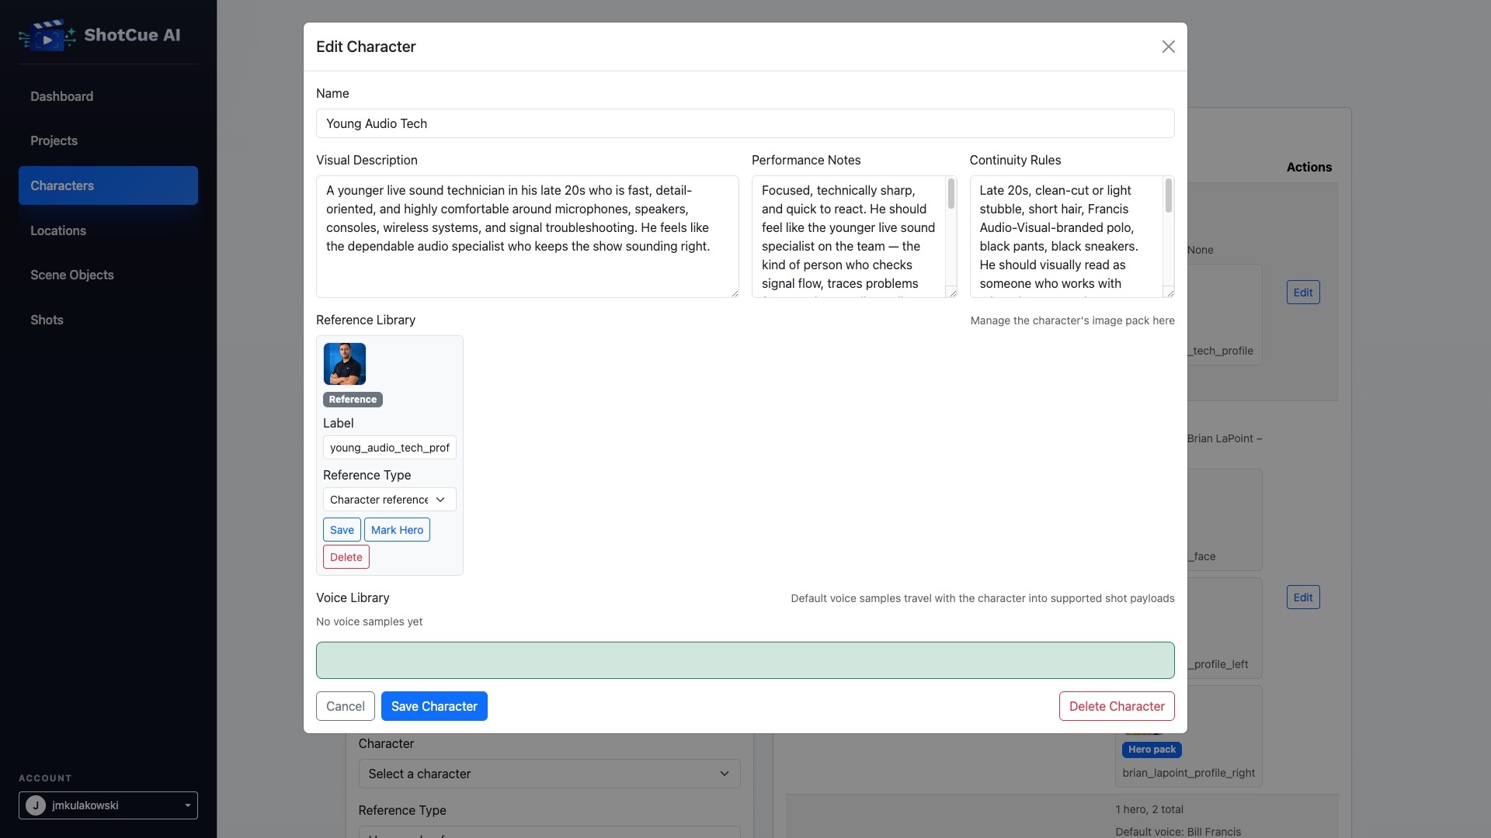Click Save Character
The image size is (1491, 838).
pos(434,706)
